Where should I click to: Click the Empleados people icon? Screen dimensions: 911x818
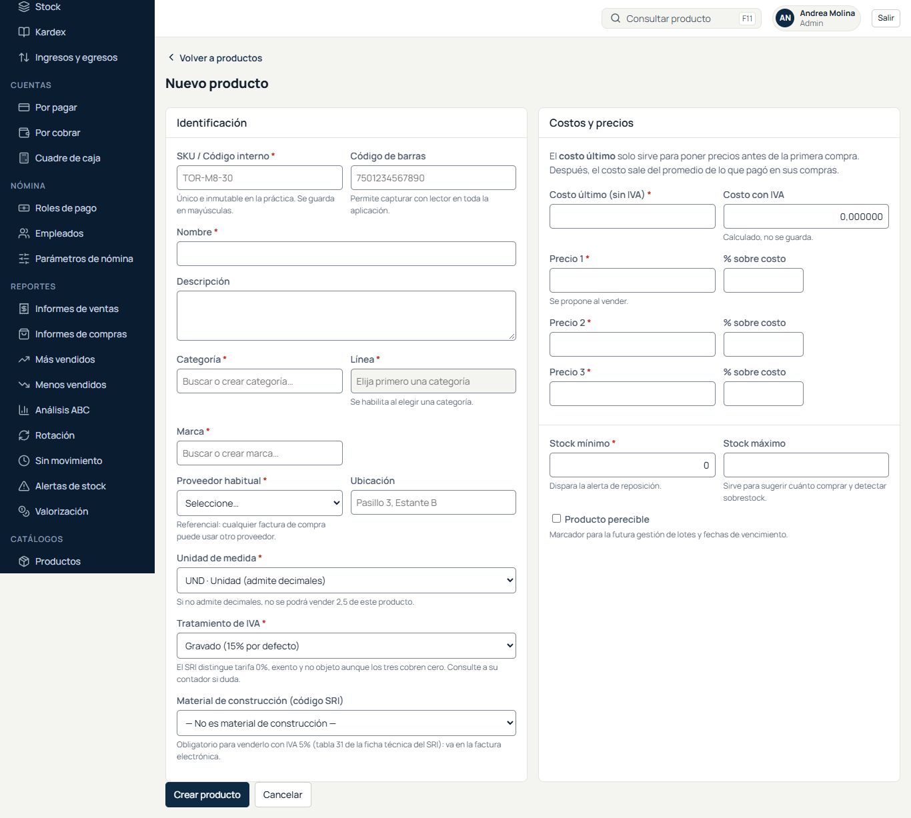(x=24, y=233)
